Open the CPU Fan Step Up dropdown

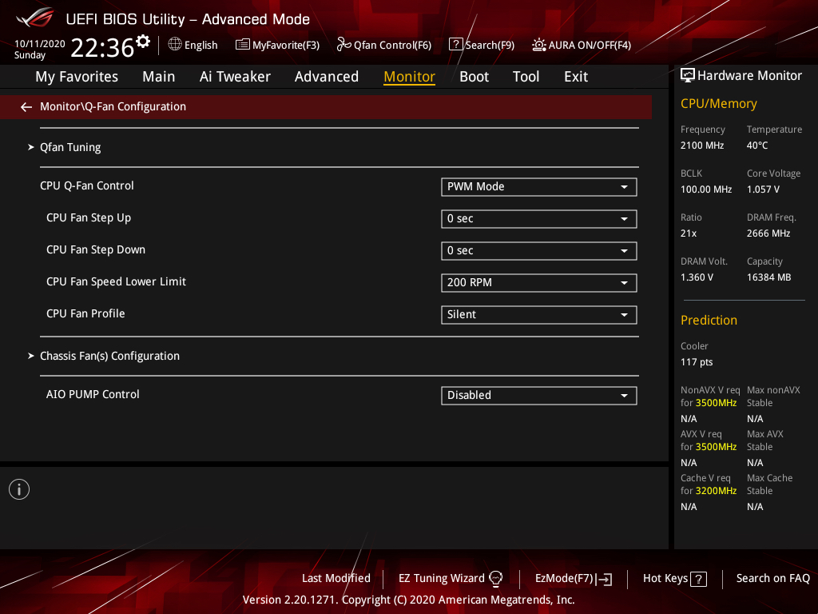539,219
